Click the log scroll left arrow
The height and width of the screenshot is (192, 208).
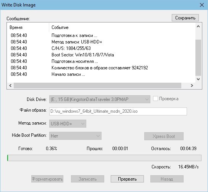click(10, 86)
